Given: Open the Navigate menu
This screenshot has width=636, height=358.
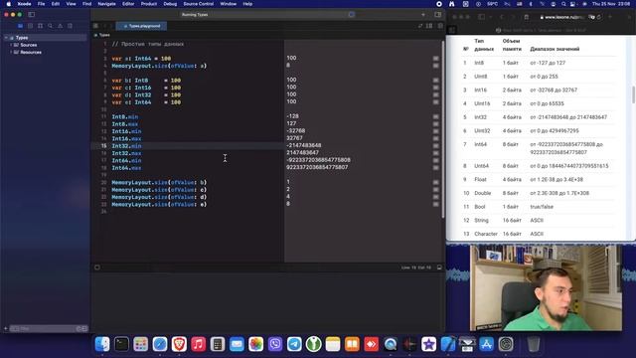Looking at the screenshot, I should [107, 4].
